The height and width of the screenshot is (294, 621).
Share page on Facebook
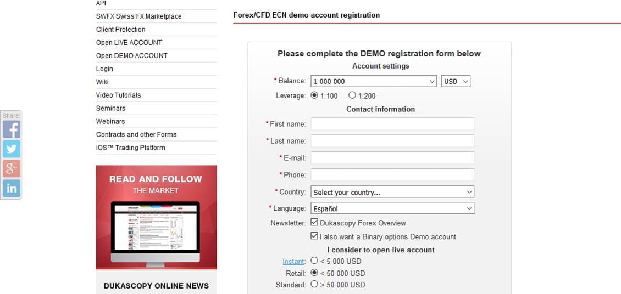coord(12,129)
